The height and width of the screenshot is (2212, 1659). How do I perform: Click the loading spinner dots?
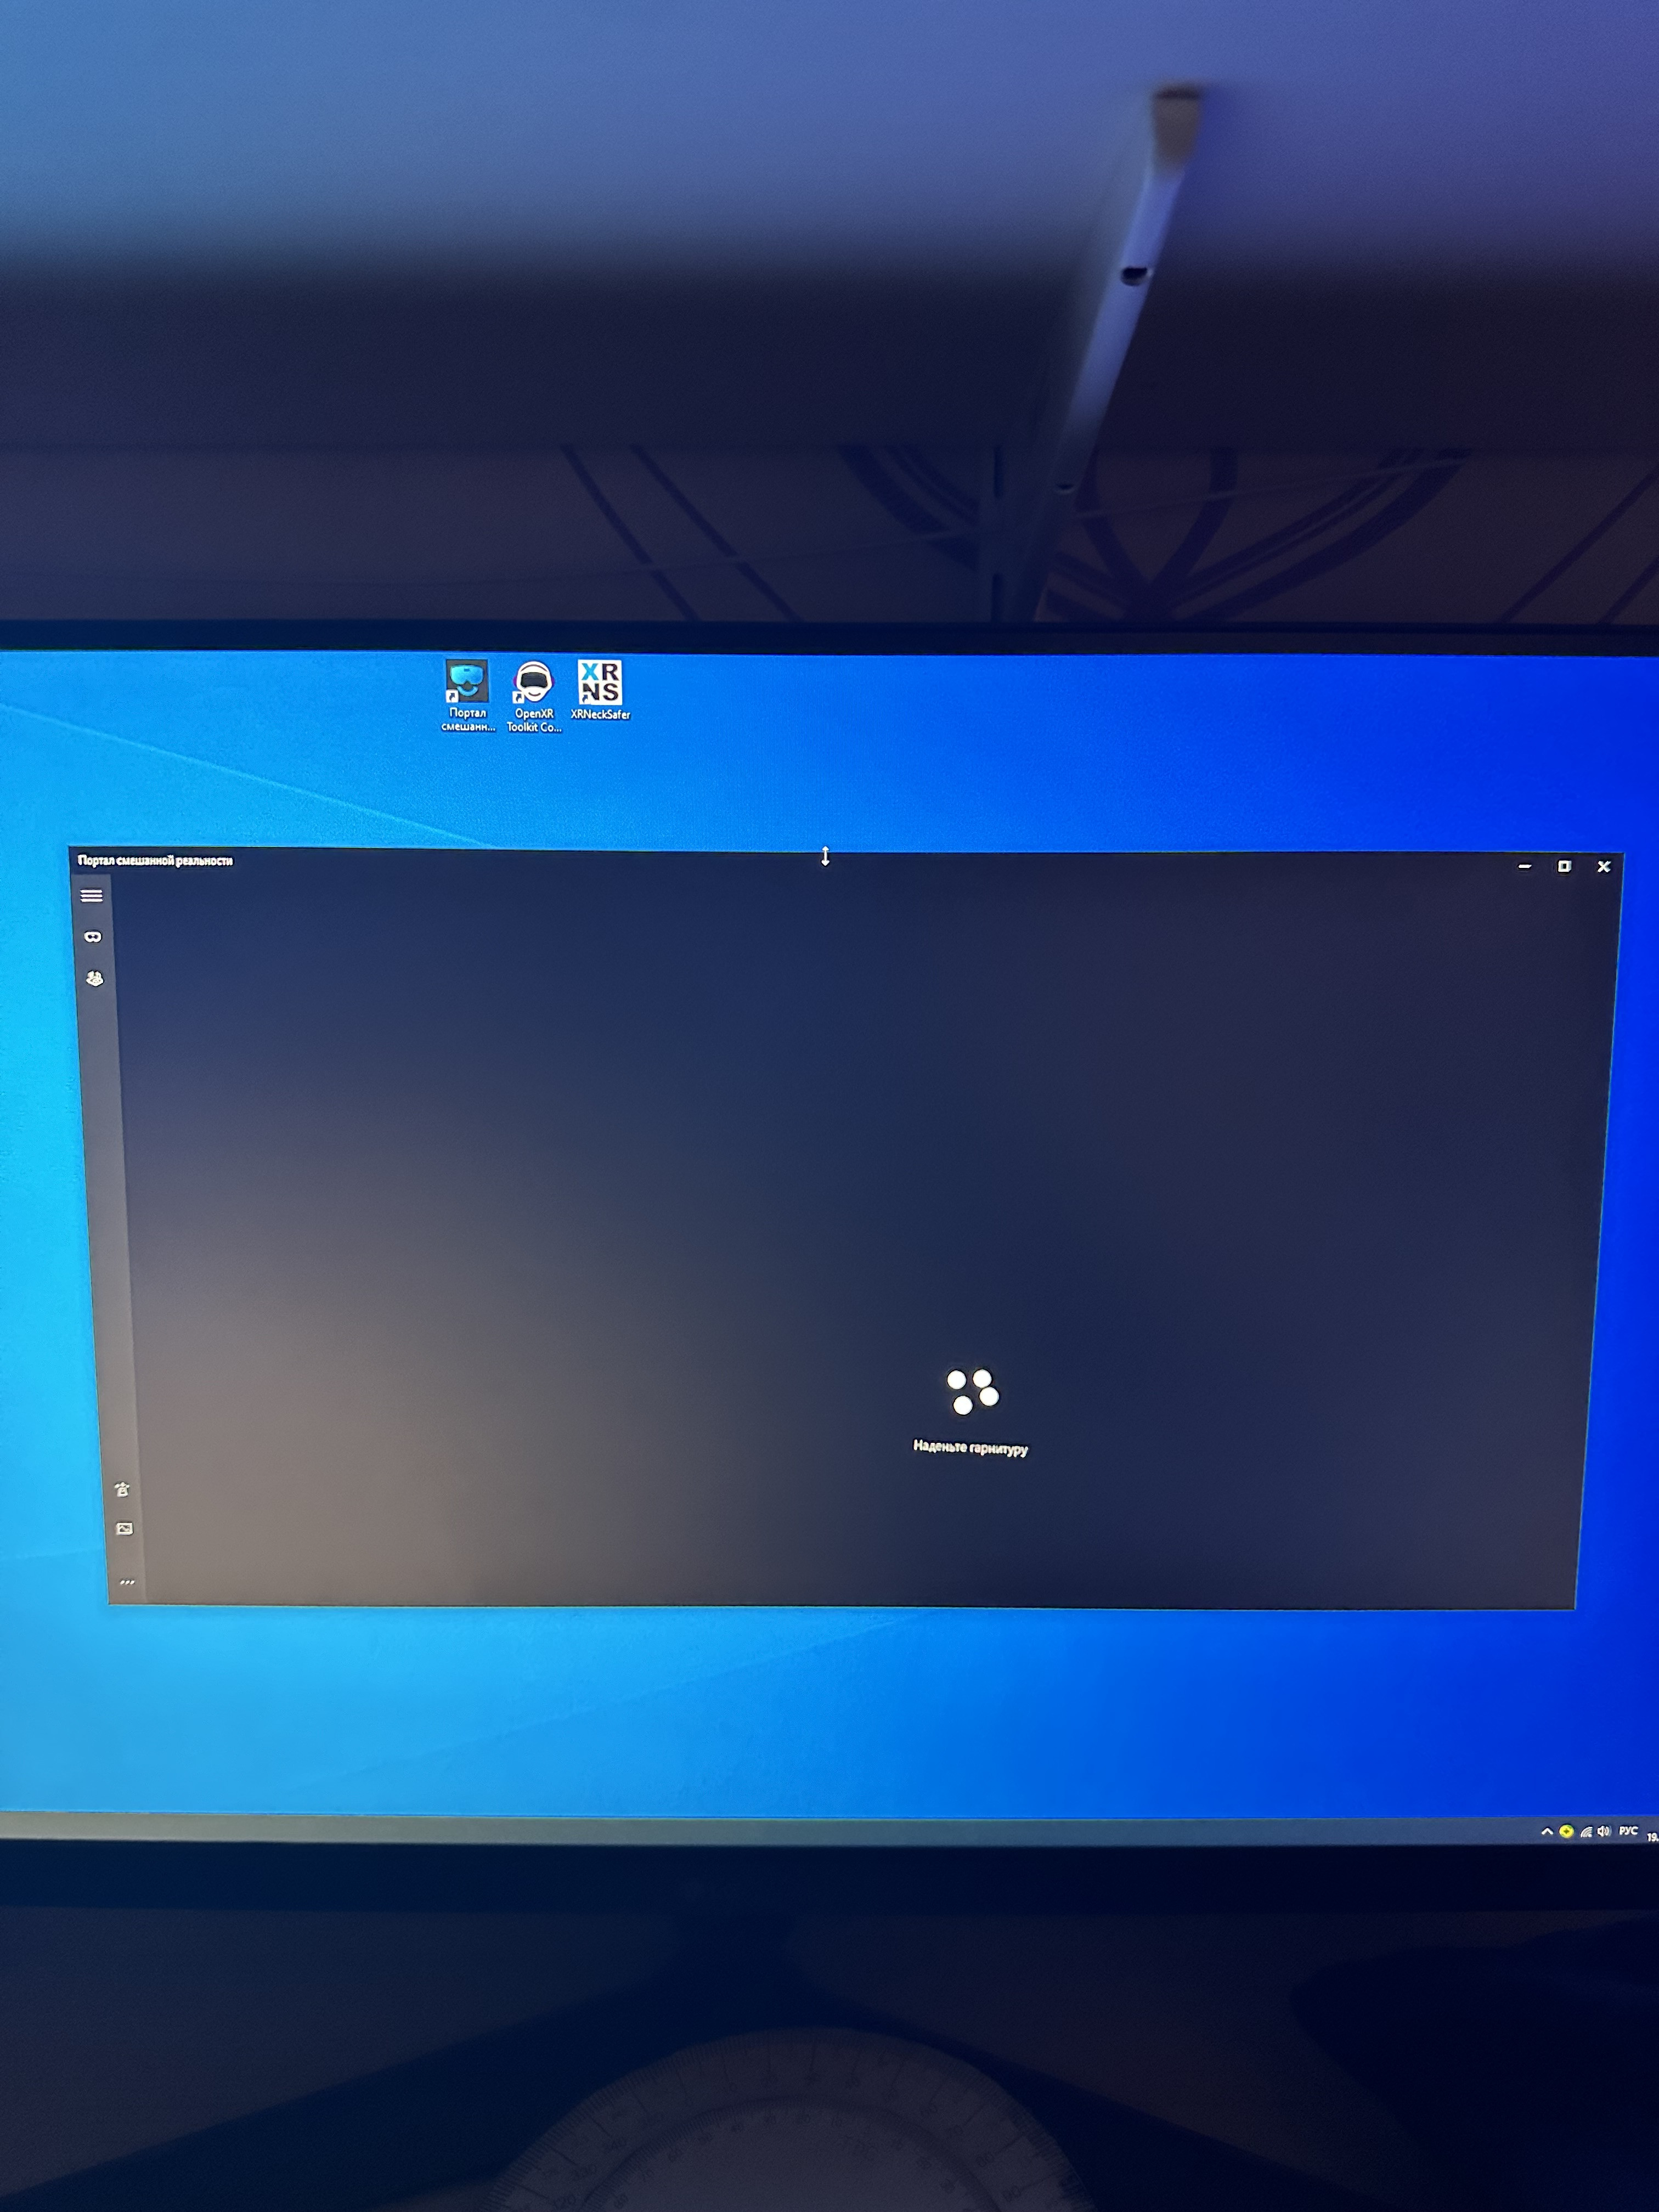972,1391
